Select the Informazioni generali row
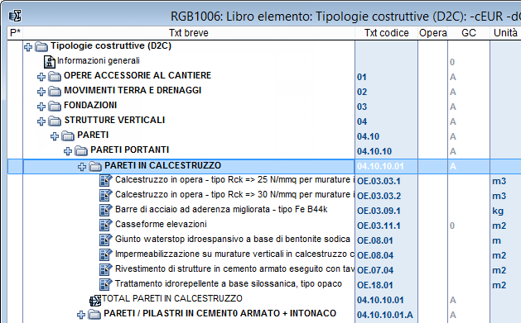The height and width of the screenshot is (323, 521). click(x=98, y=61)
